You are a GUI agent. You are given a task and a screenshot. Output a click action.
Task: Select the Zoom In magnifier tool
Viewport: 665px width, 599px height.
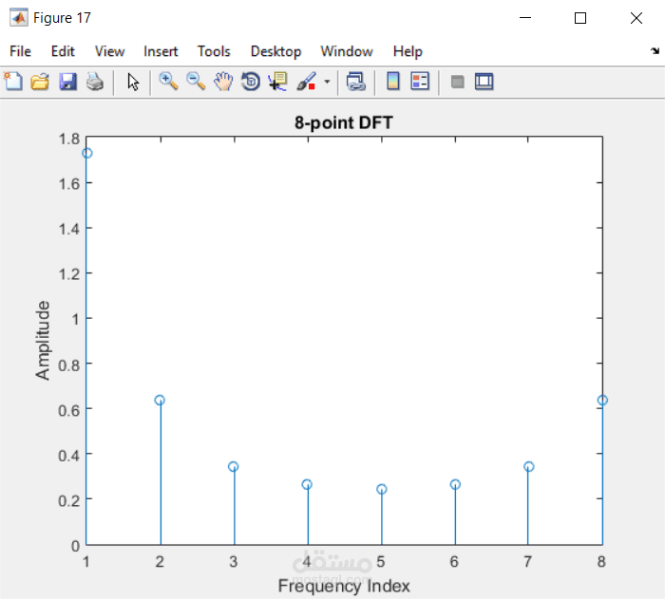tap(168, 82)
